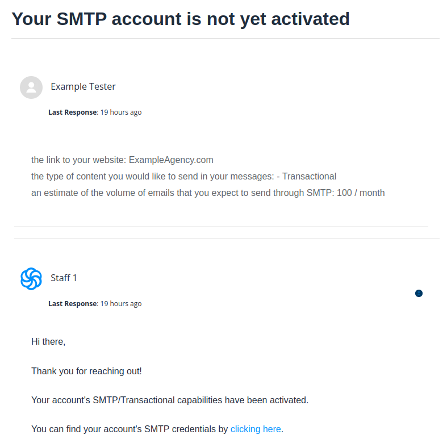Click the Example Tester name
The height and width of the screenshot is (443, 447).
point(83,87)
